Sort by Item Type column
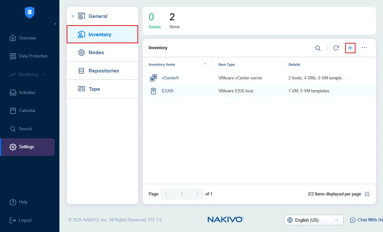The image size is (383, 232). (226, 64)
